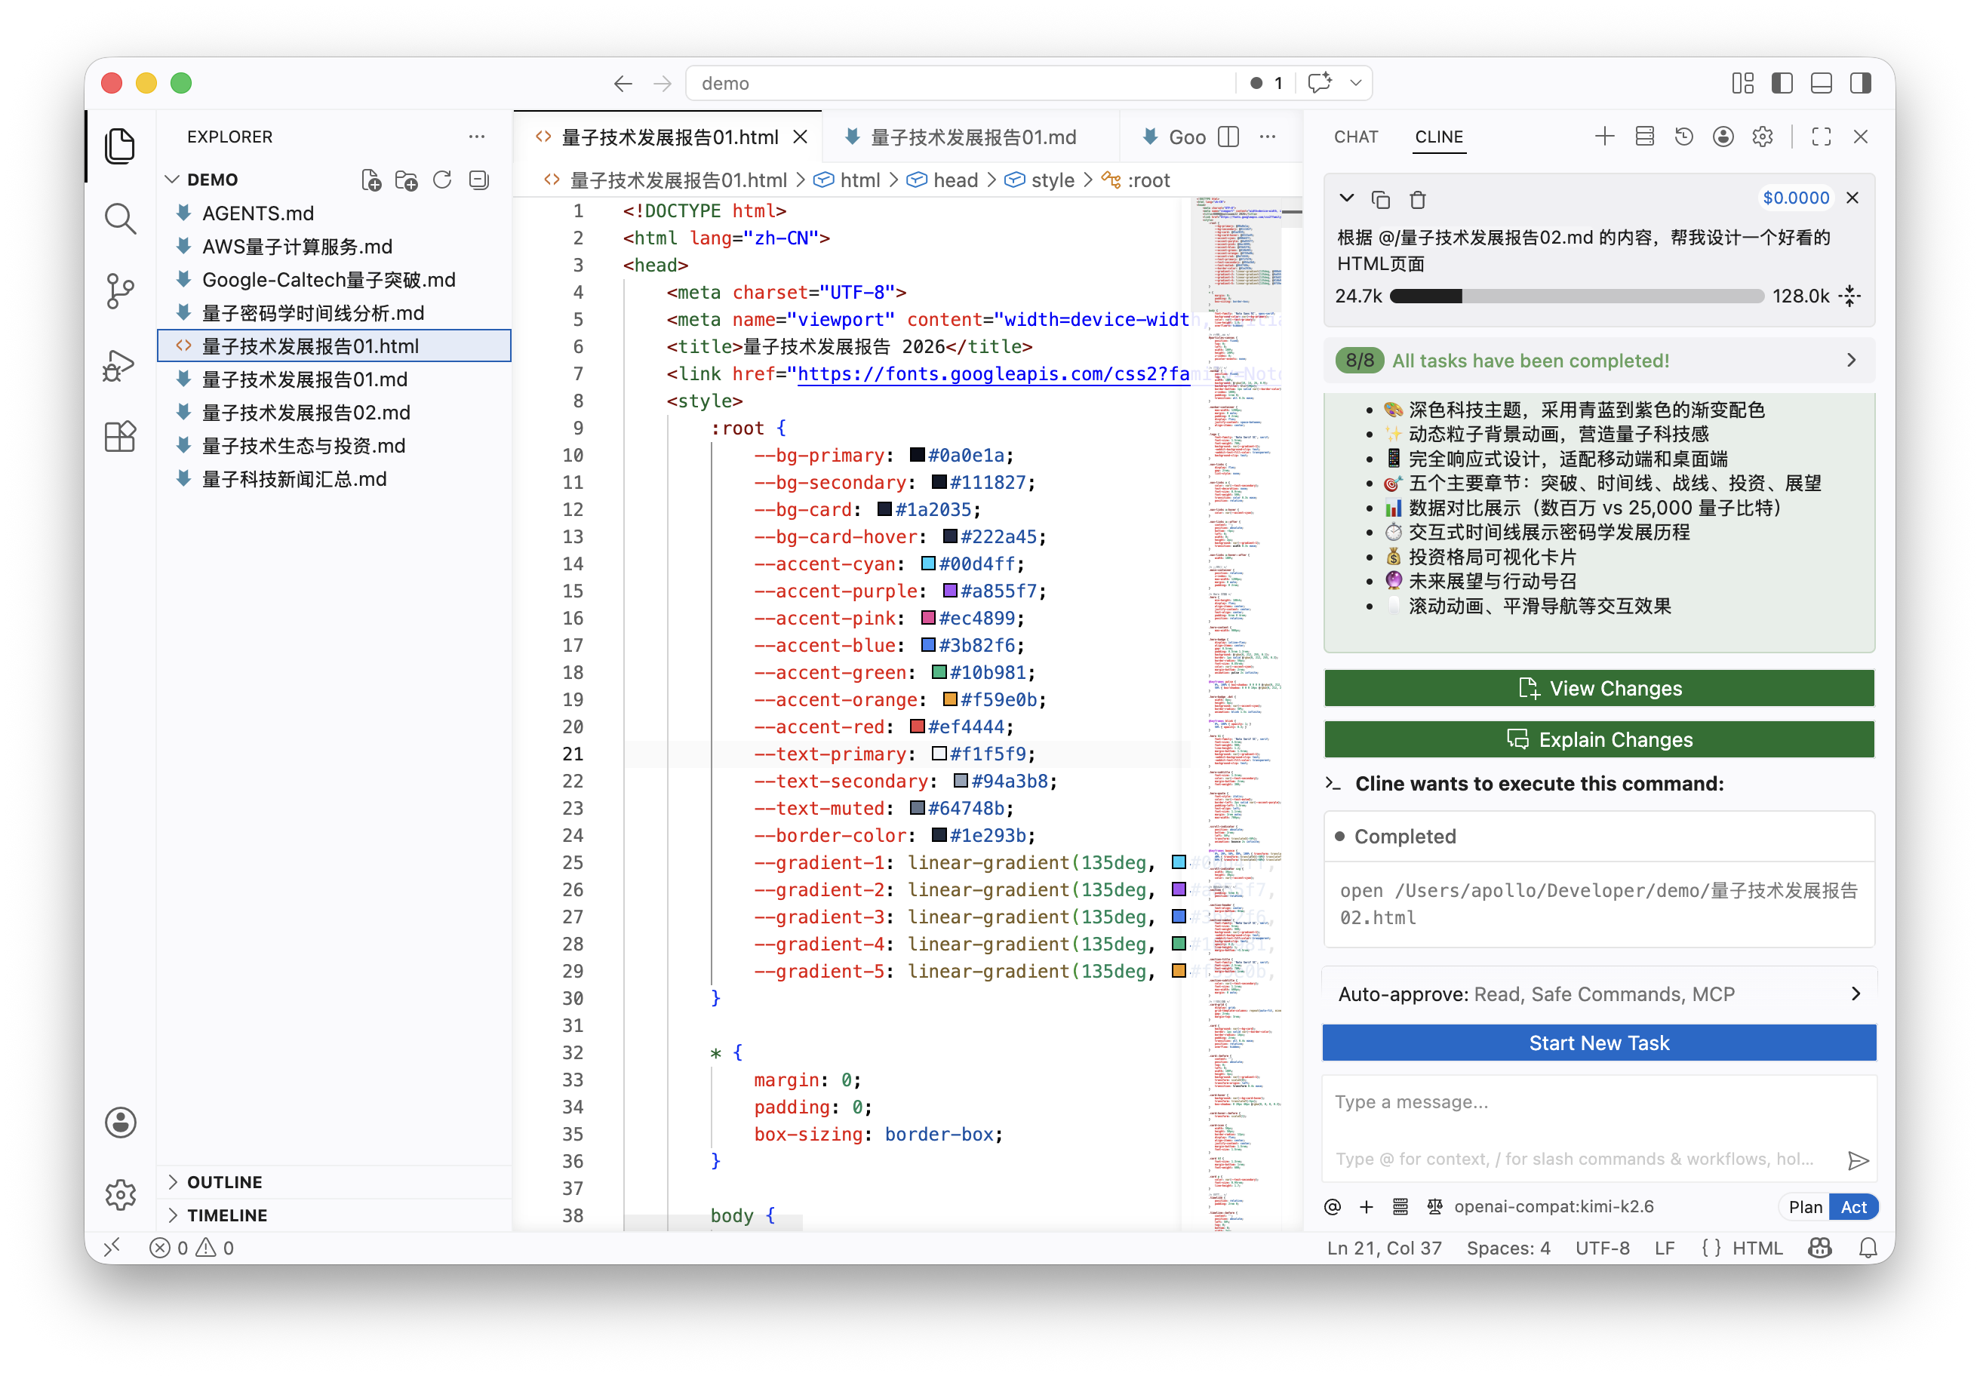Split the editor to the right
This screenshot has height=1376, width=1980.
pyautogui.click(x=1229, y=137)
